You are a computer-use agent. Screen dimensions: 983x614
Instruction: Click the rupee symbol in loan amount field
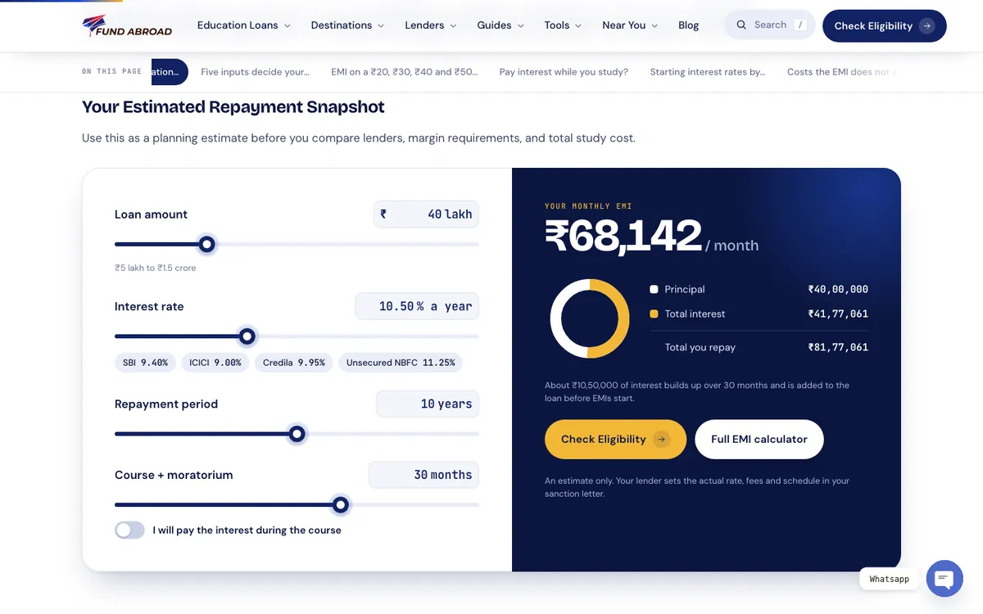[383, 214]
